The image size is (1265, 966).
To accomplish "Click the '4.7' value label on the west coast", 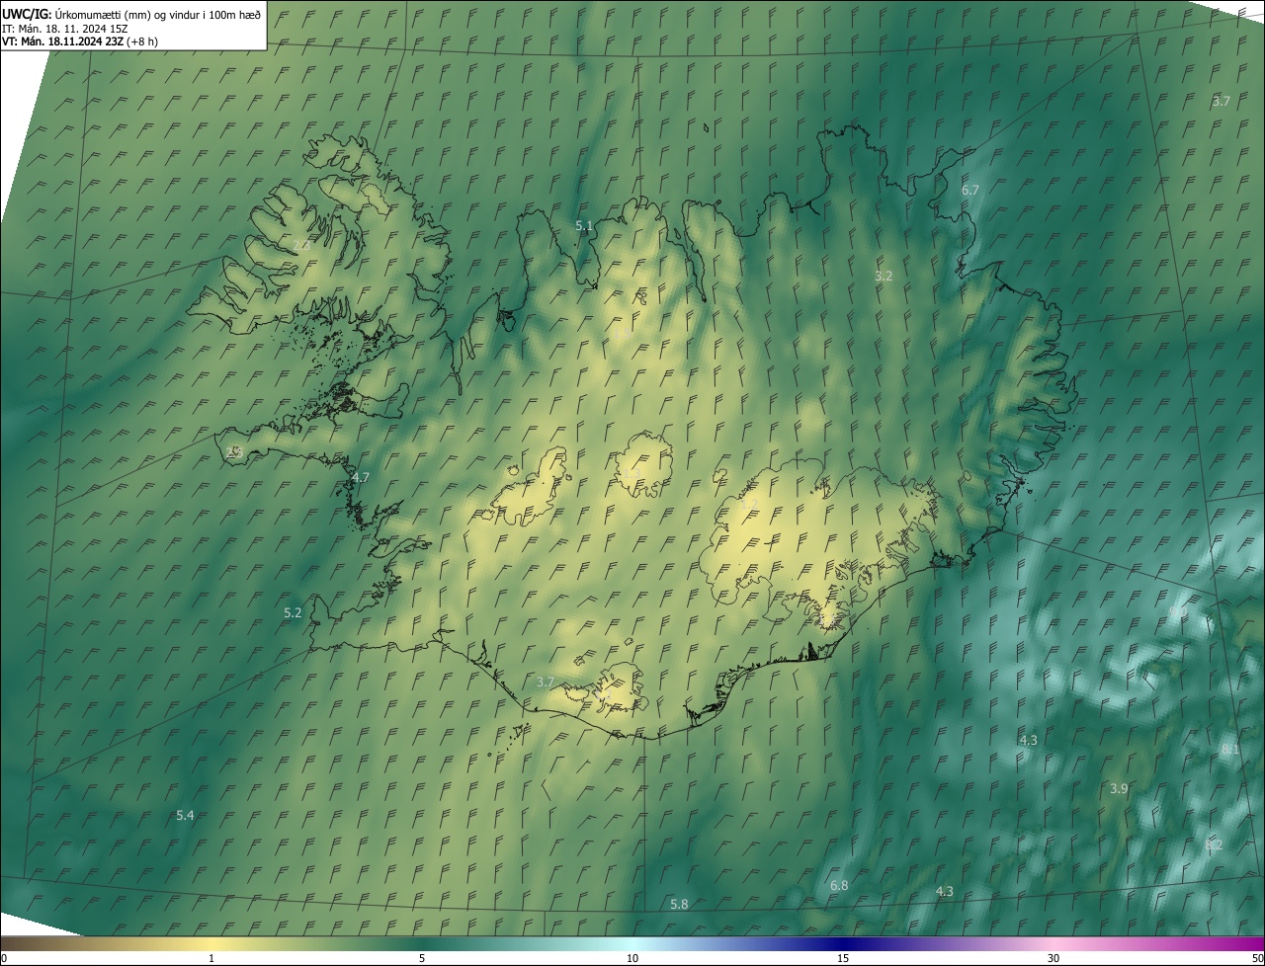I will coord(361,477).
